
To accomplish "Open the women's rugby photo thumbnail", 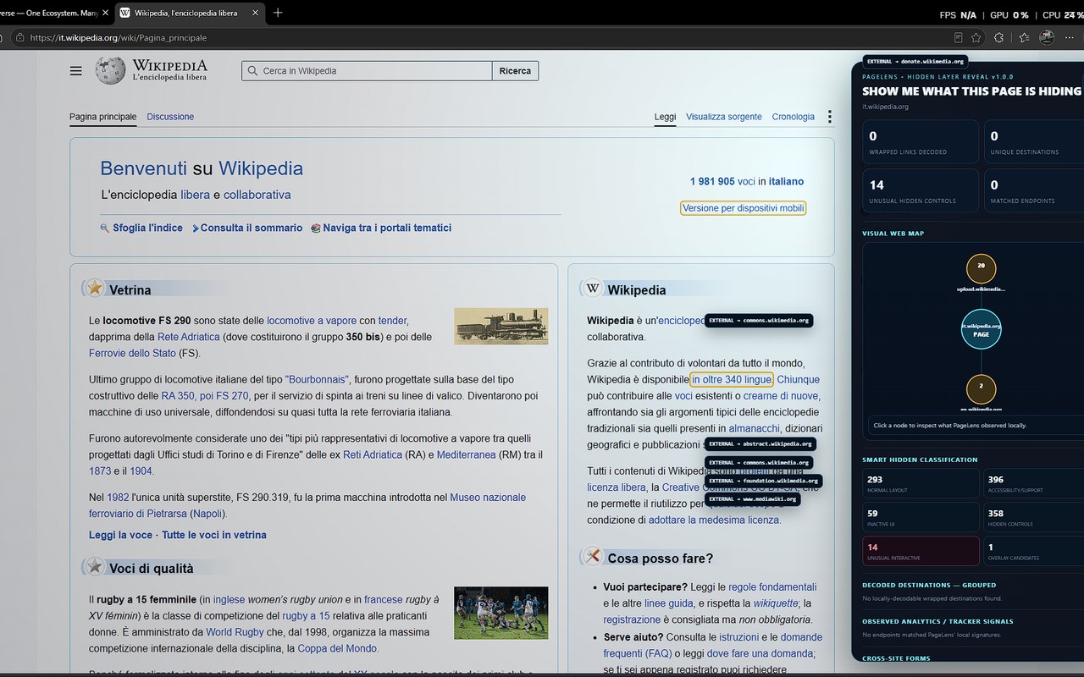I will [501, 613].
